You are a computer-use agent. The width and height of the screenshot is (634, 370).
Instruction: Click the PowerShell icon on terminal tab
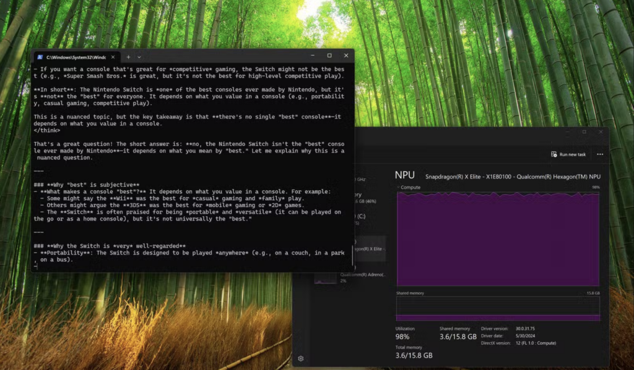click(40, 57)
